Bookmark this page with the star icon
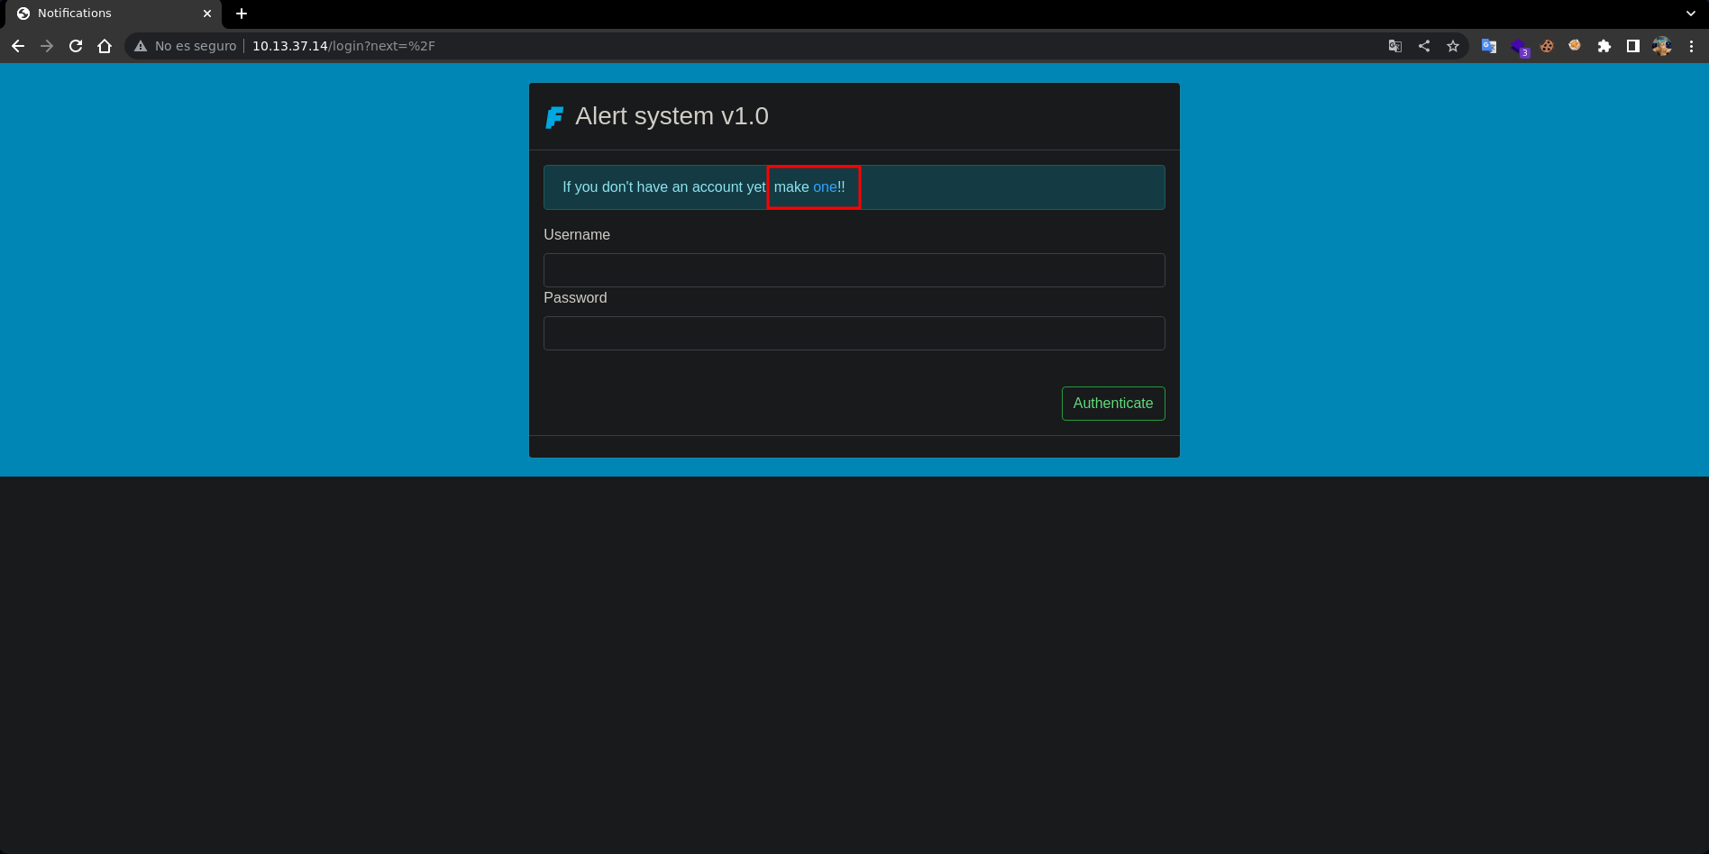This screenshot has width=1709, height=854. click(x=1453, y=46)
